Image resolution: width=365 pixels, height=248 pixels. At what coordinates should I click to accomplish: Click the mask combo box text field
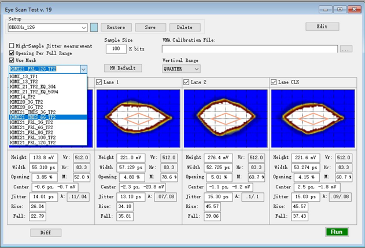click(45, 69)
